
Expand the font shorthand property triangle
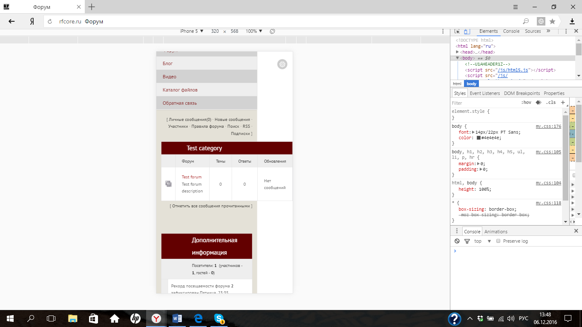473,132
